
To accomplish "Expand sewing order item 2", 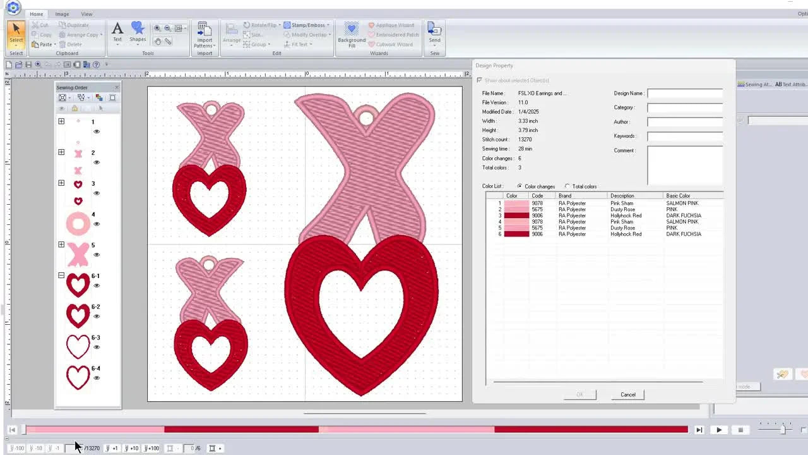I will (61, 152).
